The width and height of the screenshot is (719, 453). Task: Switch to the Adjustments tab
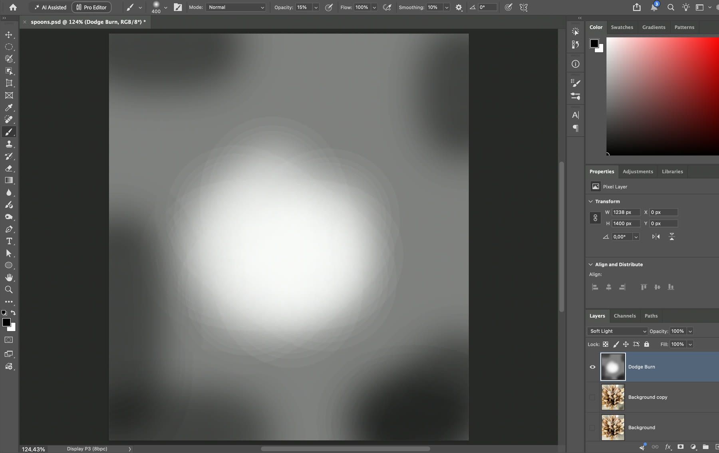(638, 171)
